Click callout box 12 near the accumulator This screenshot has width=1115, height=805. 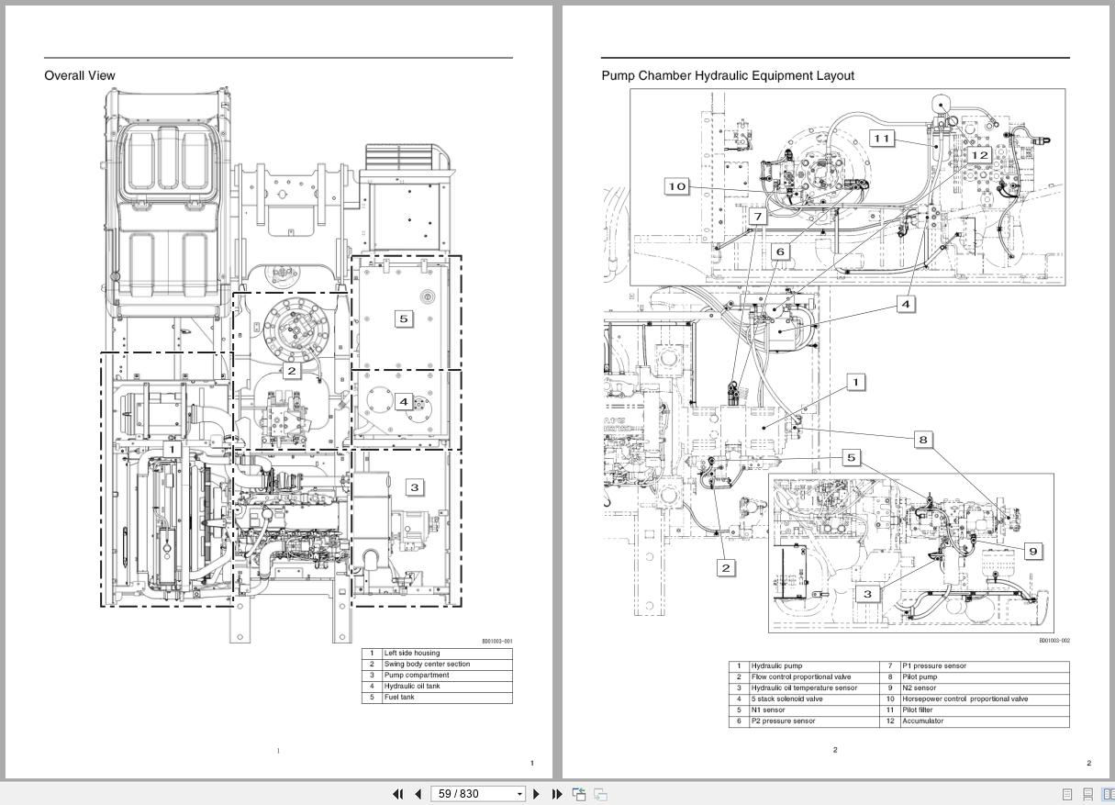click(978, 155)
